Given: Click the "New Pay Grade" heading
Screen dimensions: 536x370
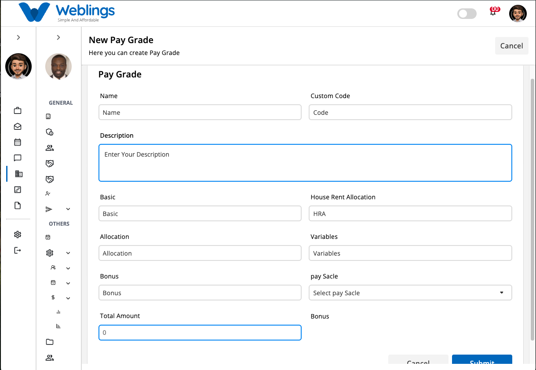Looking at the screenshot, I should click(121, 40).
